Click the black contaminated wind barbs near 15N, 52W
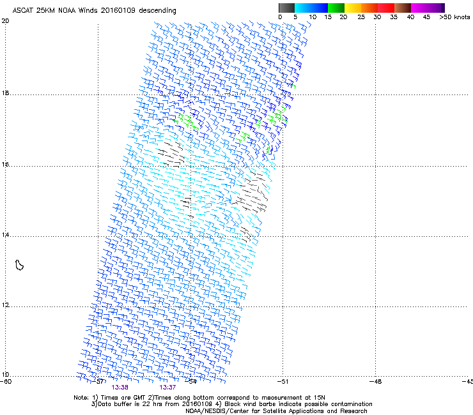The width and height of the screenshot is (473, 415). coord(251,193)
